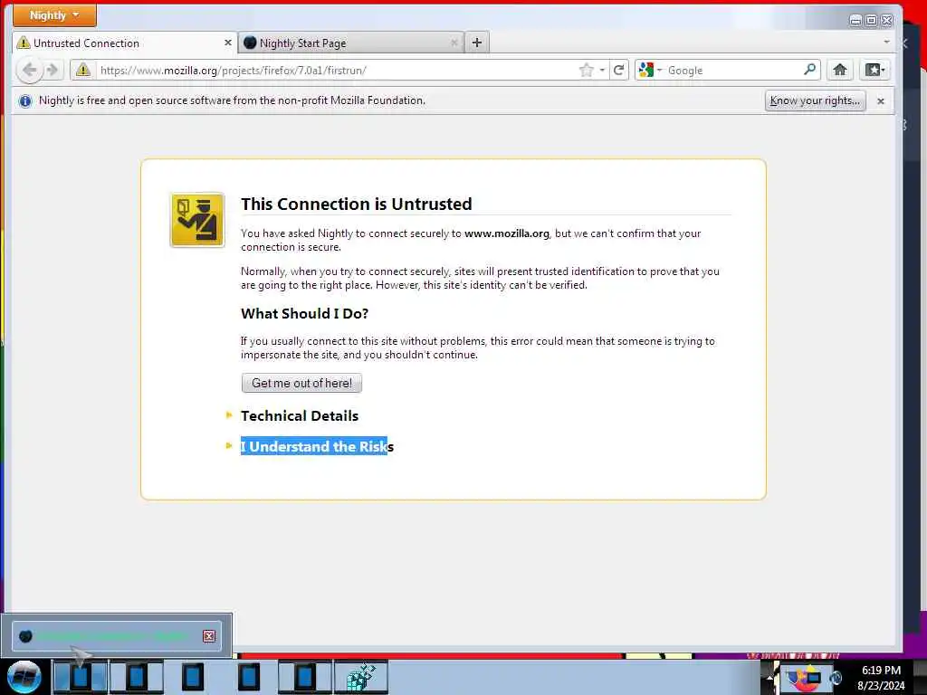Close the Nightly Start Page tab

(x=454, y=43)
